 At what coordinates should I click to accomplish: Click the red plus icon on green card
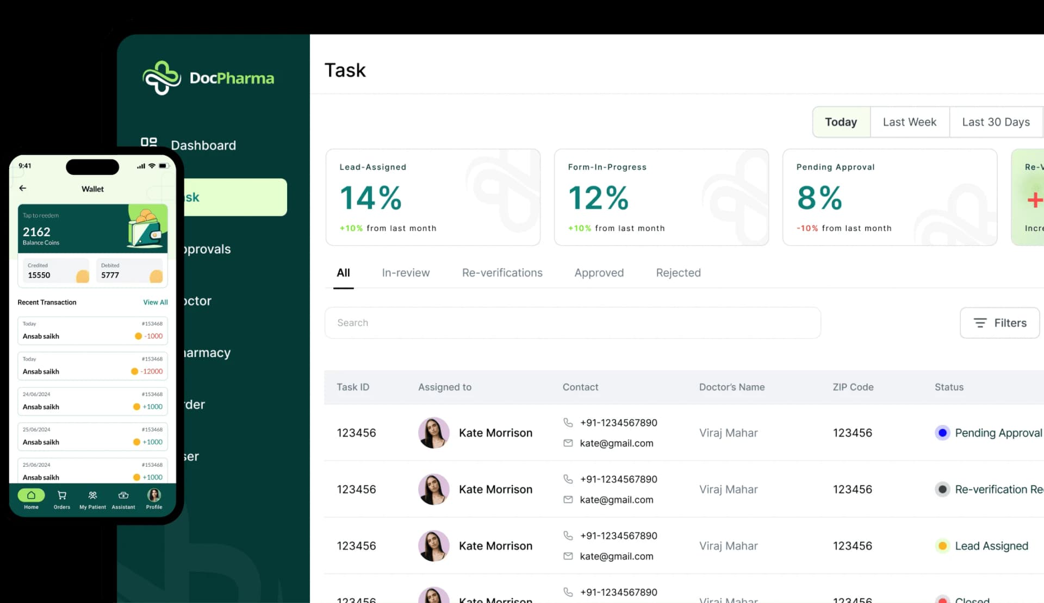pyautogui.click(x=1035, y=199)
